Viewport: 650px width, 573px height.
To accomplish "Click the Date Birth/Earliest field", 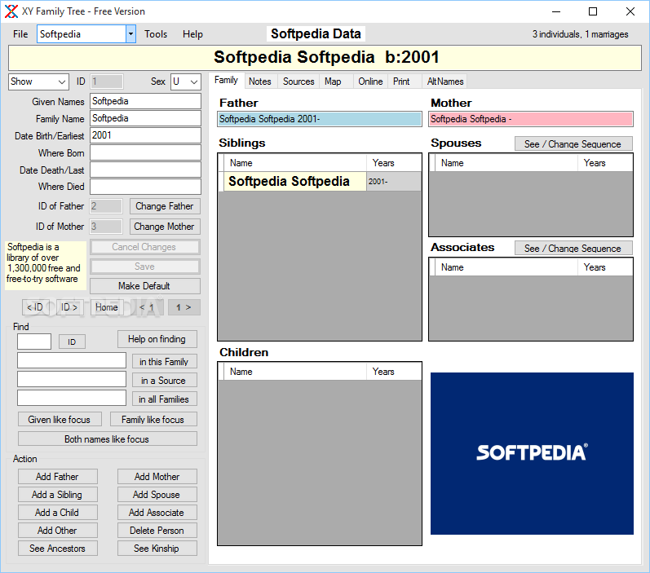I will [145, 135].
